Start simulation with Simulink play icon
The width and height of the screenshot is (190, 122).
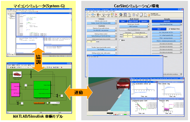tap(28, 68)
